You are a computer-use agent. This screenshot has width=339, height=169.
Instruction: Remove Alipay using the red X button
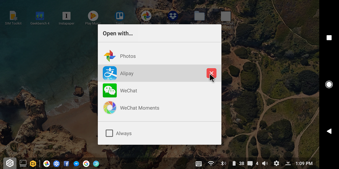click(211, 73)
